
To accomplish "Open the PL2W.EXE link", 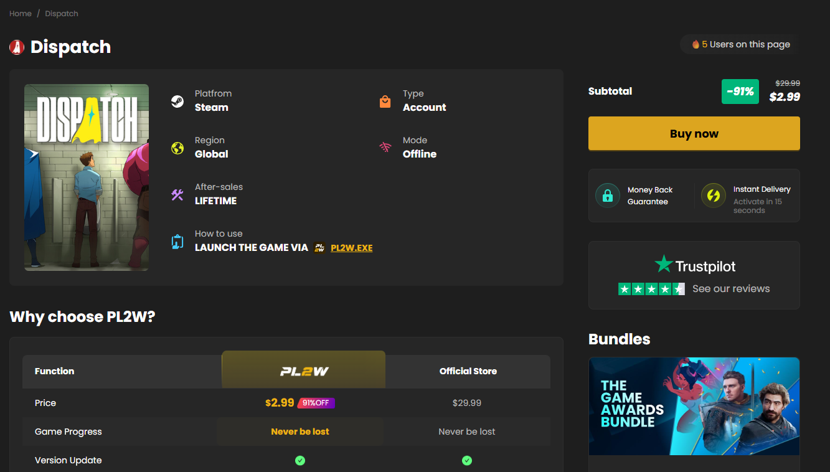I will click(352, 248).
